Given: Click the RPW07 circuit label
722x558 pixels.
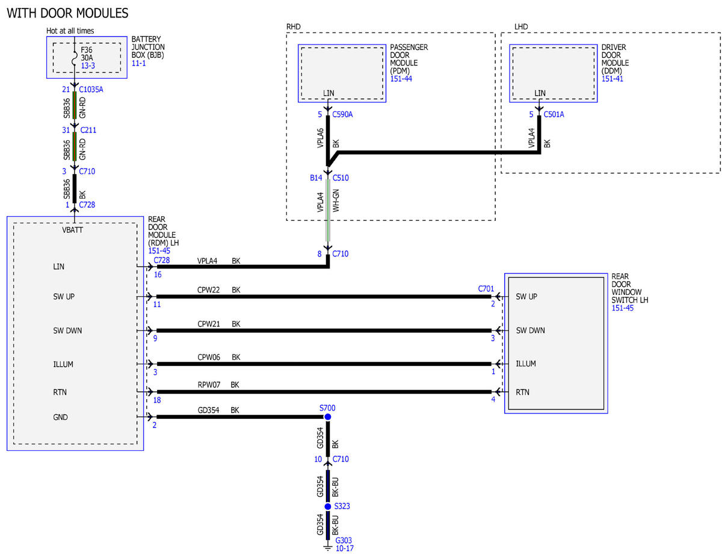Looking at the screenshot, I should click(209, 385).
